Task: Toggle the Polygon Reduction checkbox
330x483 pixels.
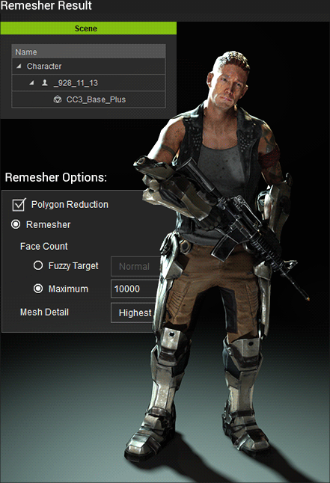Action: coord(19,205)
